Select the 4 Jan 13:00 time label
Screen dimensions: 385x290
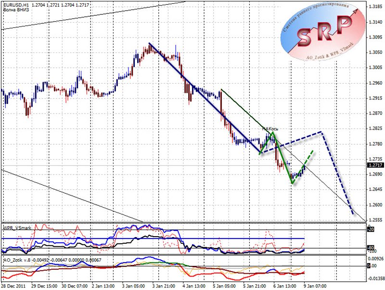[194, 286]
